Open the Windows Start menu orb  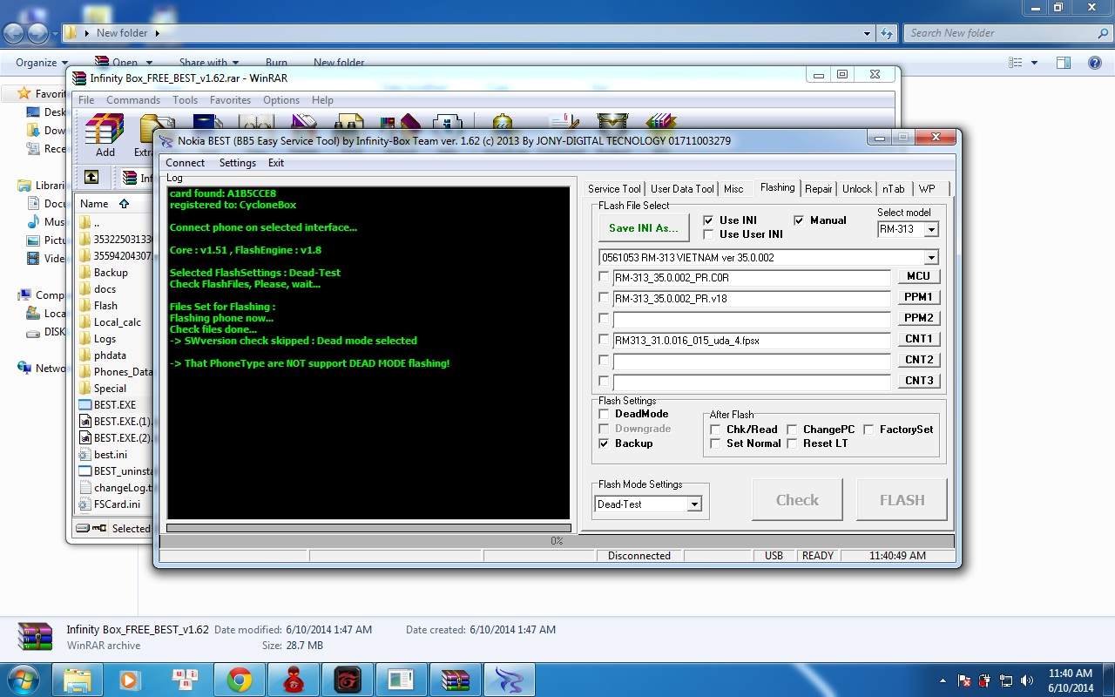point(23,680)
